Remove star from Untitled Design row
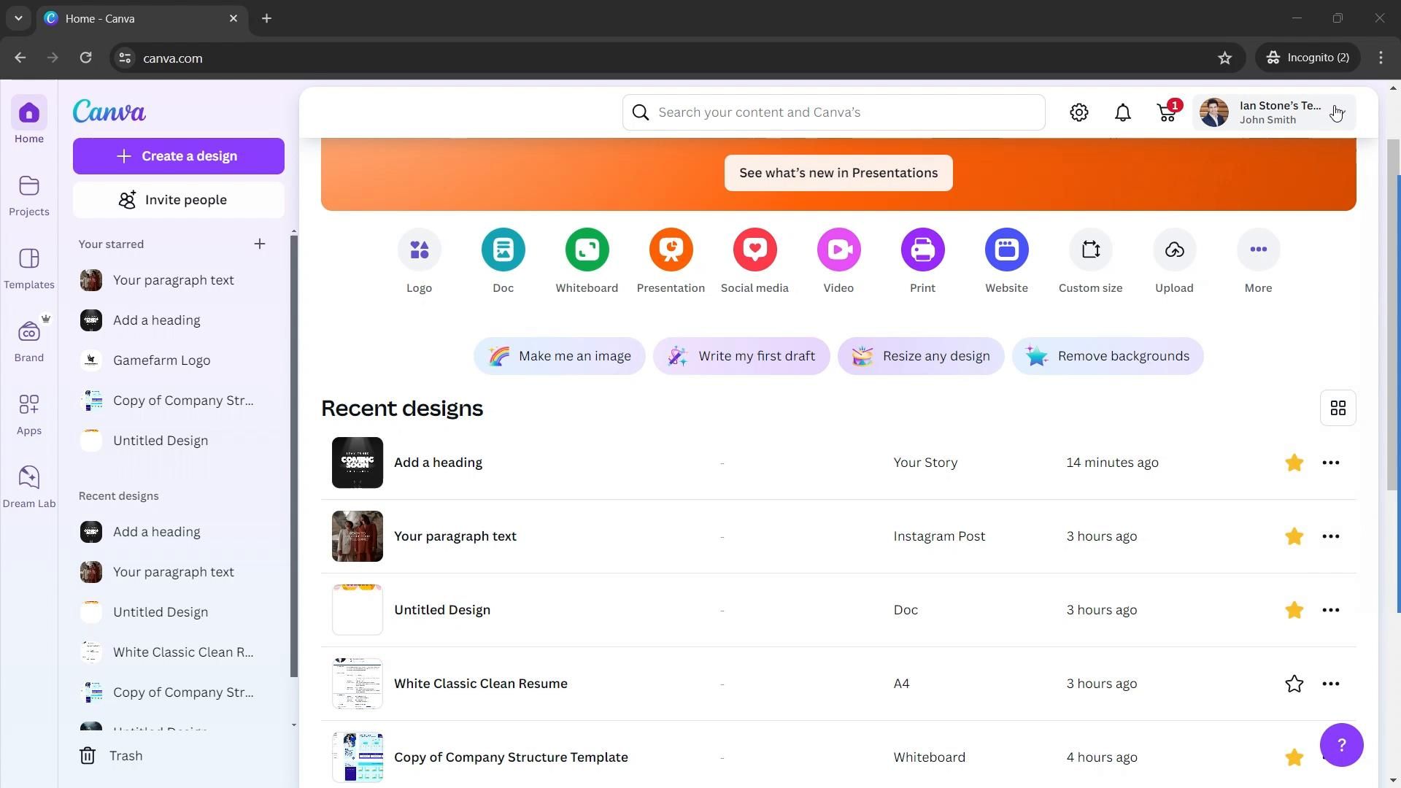The width and height of the screenshot is (1401, 788). pyautogui.click(x=1294, y=610)
